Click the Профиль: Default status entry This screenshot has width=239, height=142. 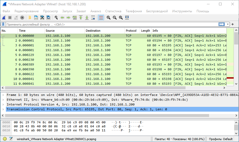click(x=221, y=139)
